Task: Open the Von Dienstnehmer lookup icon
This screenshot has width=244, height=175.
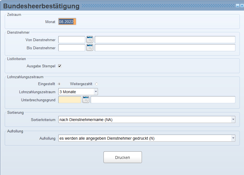Action: [x=90, y=40]
